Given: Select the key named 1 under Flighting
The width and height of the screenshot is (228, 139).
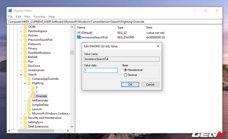Looking at the screenshot, I should [37, 92].
